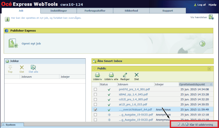Image resolution: width=219 pixels, height=128 pixels.
Task: Sort by Jobnavn column in Public inbox
Action: point(136,84)
